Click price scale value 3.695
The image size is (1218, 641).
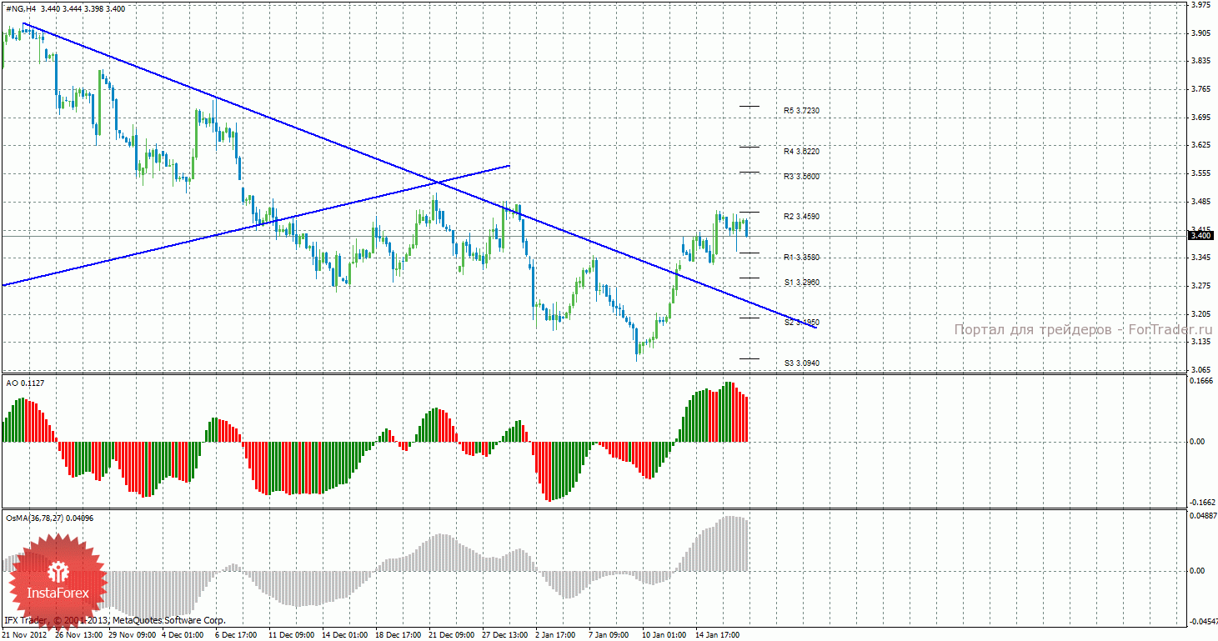pos(1200,118)
